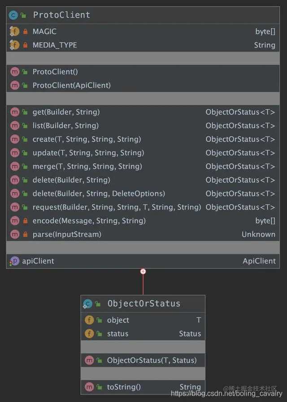Screen dimensions: 287x402
Task: Click the byte[] return type of encode
Action: tap(265, 221)
